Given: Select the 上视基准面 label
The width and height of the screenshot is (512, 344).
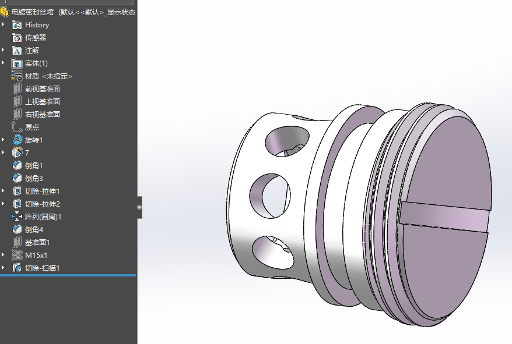Looking at the screenshot, I should (43, 102).
